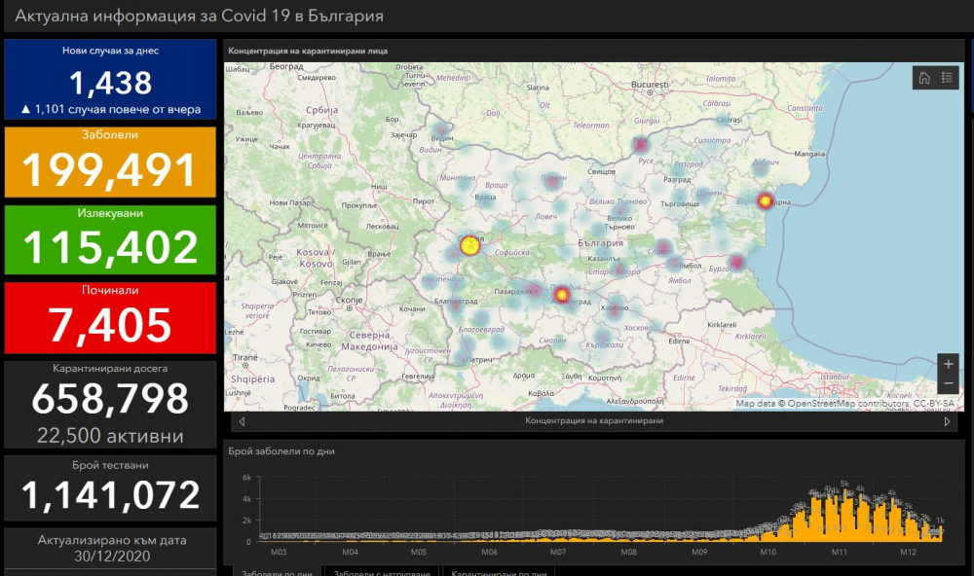Click the 'Београд' label on map
The width and height of the screenshot is (974, 576).
coord(286,66)
